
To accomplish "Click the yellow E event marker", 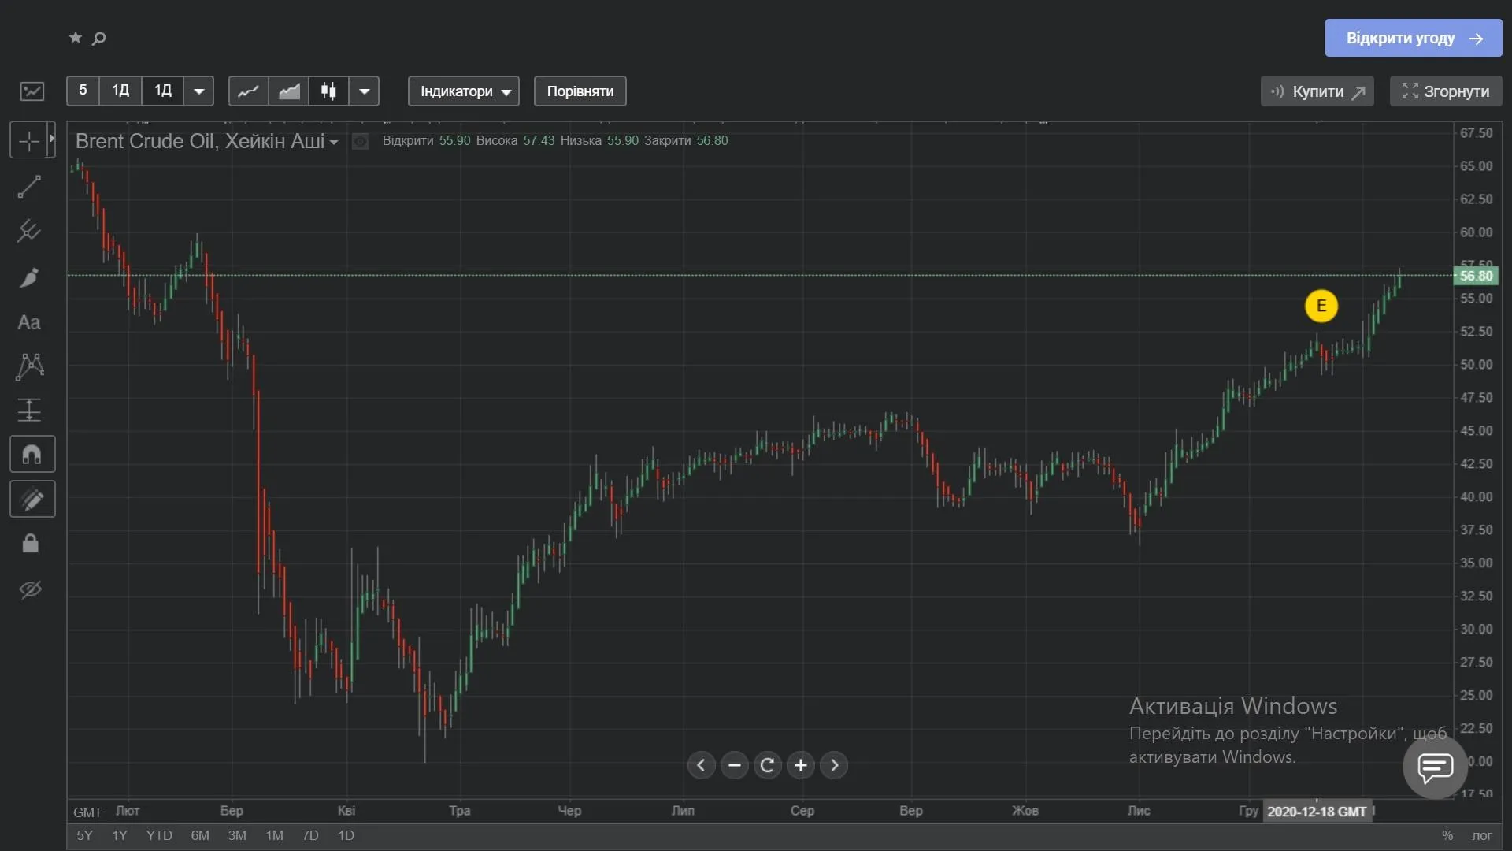I will point(1321,306).
